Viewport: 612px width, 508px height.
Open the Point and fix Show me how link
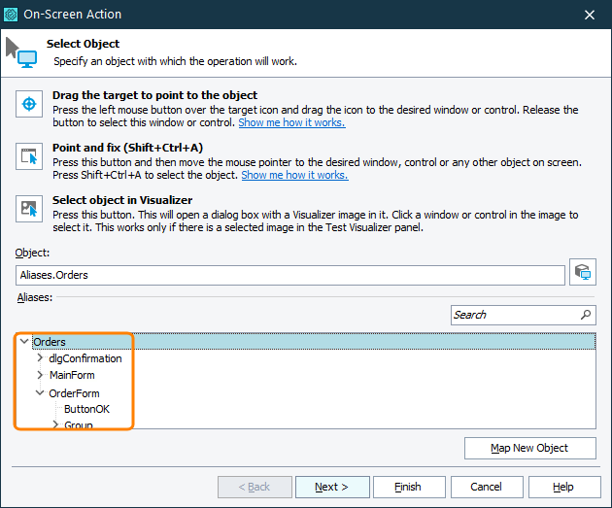(294, 176)
